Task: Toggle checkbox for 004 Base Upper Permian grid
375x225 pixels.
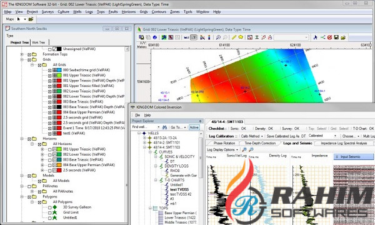Action: [x=50, y=112]
